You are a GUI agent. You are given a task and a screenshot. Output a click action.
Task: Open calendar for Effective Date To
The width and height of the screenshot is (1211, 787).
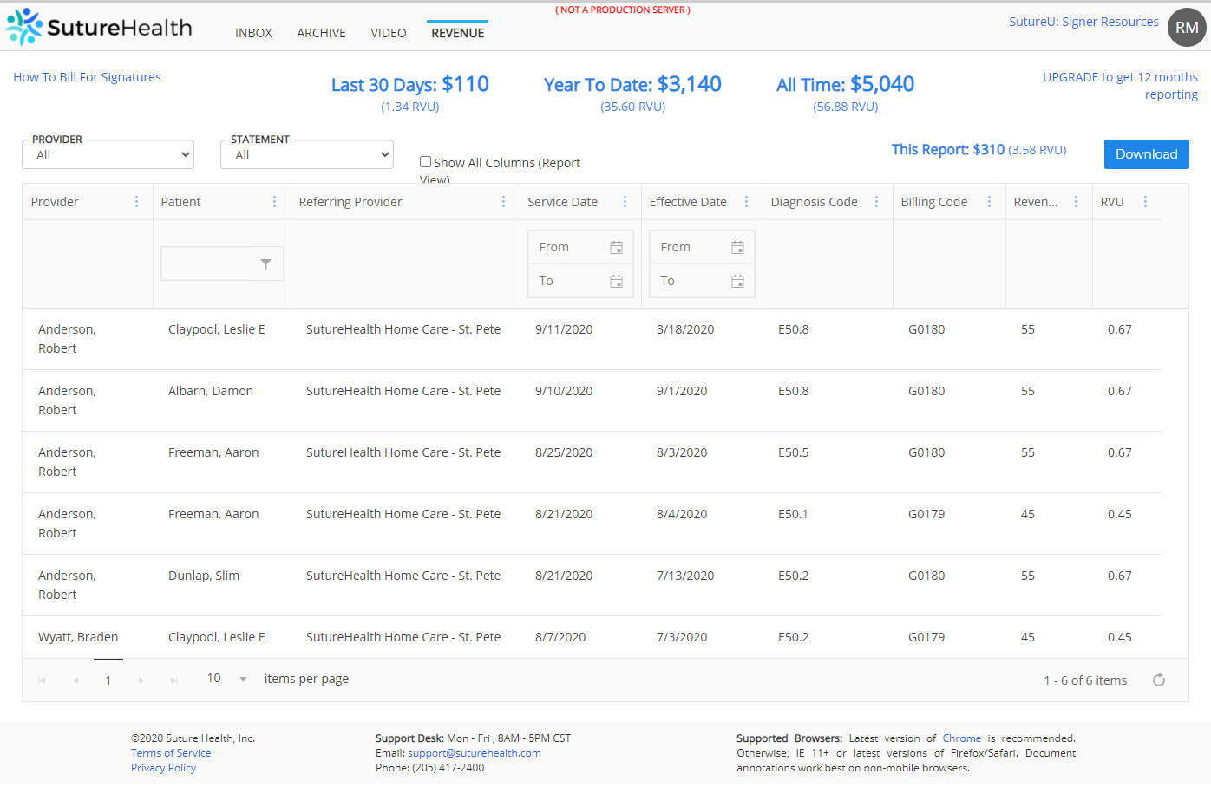[x=737, y=281]
